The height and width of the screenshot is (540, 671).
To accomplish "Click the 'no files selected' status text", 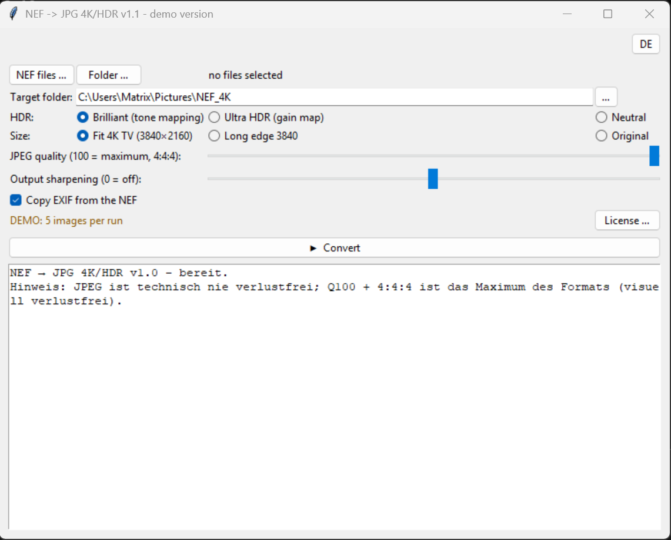I will click(245, 75).
